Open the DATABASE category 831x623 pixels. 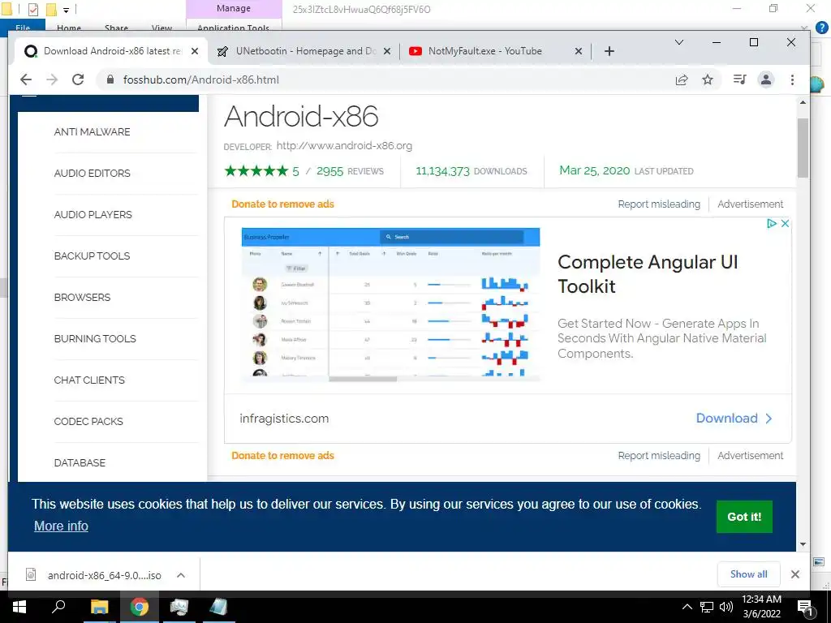80,462
